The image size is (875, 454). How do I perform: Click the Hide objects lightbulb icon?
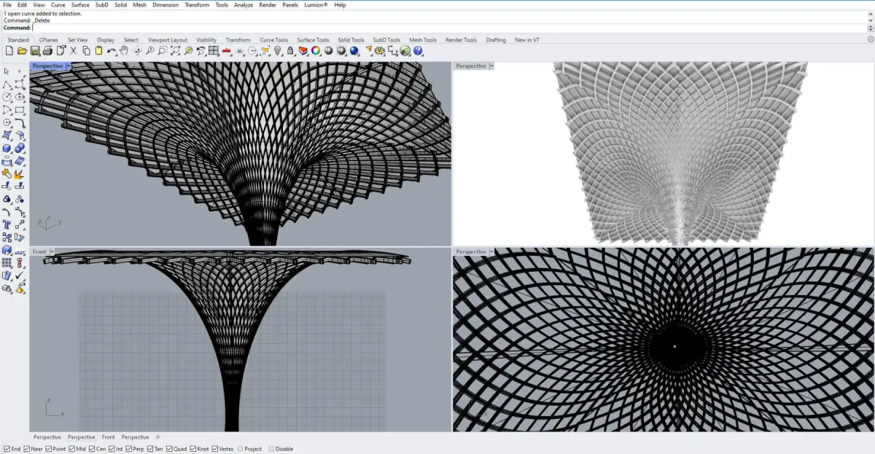pos(278,51)
